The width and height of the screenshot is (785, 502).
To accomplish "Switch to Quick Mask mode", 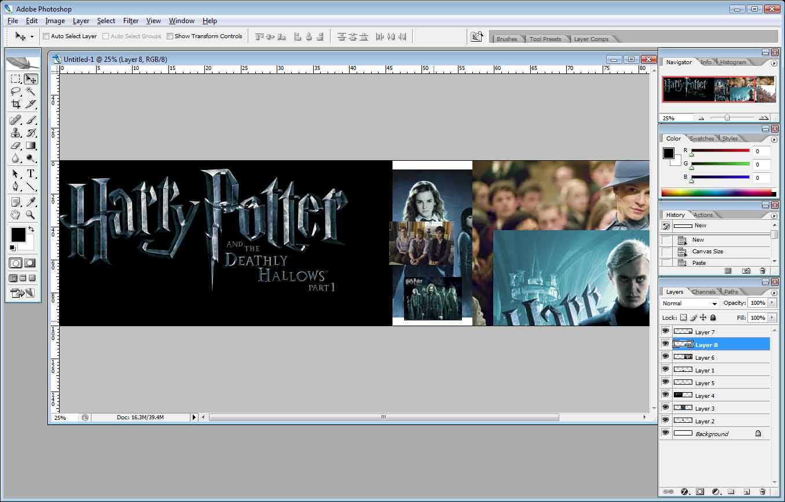I will tap(30, 263).
